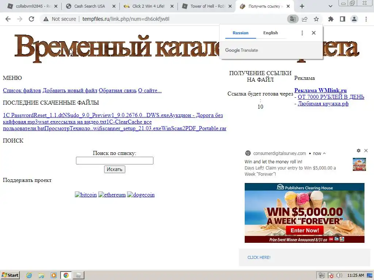Click the Chrome taskbar icon
This screenshot has width=374, height=280.
click(66, 276)
